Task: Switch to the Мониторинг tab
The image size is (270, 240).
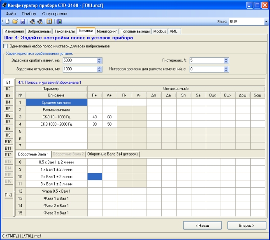Action: [x=107, y=31]
